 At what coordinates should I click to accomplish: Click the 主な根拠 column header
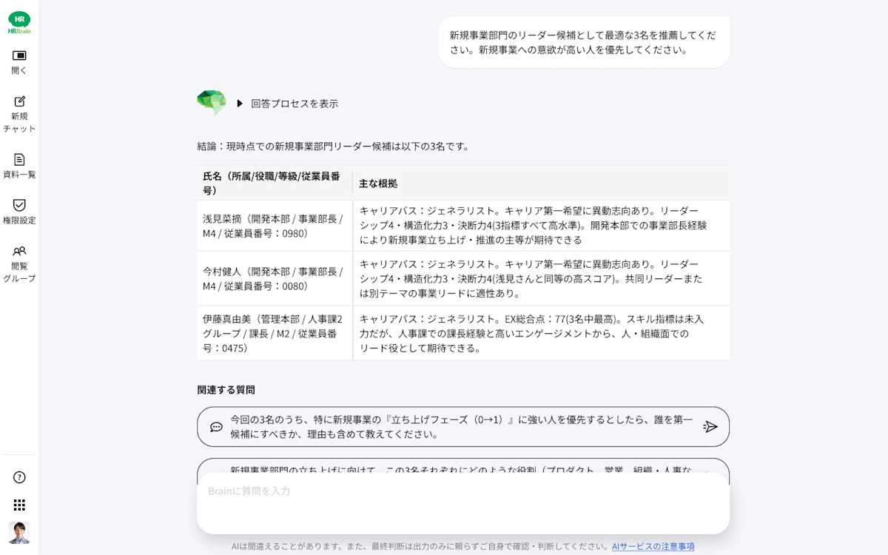point(378,184)
